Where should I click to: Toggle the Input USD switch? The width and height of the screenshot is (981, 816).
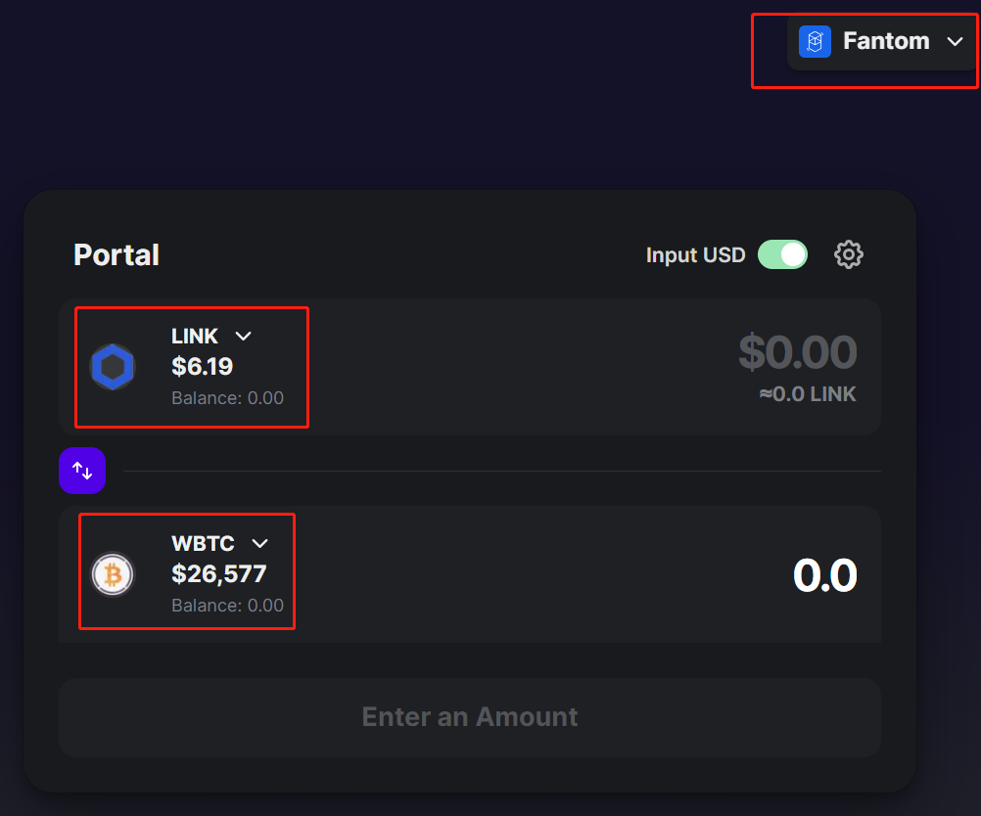pyautogui.click(x=782, y=254)
